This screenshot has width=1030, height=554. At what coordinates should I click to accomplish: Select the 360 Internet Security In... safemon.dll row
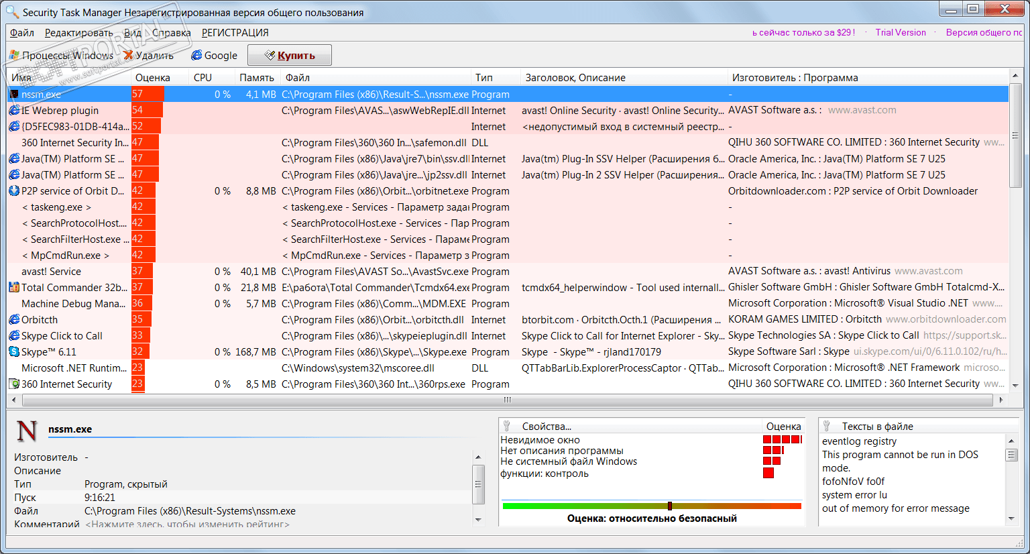(x=508, y=143)
